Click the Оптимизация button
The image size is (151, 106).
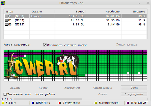(x=103, y=88)
